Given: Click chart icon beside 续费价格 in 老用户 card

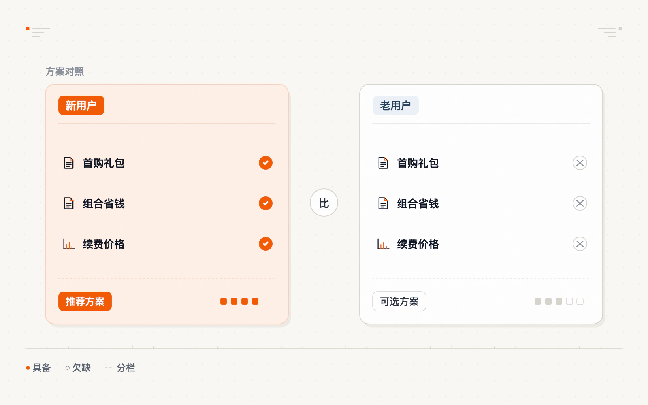Looking at the screenshot, I should click(x=383, y=244).
